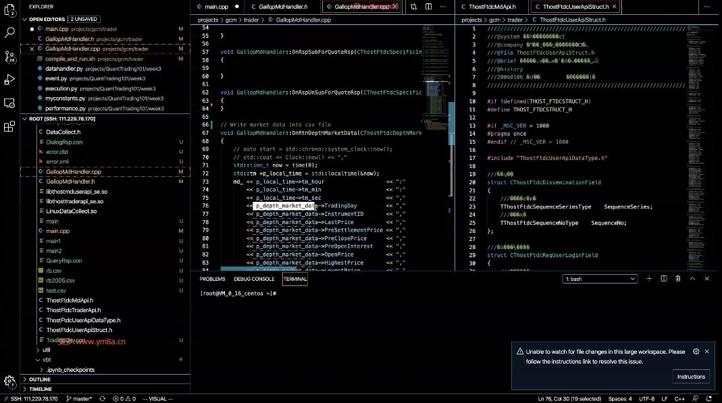Open Source Control view icon
The width and height of the screenshot is (722, 403).
point(9,56)
